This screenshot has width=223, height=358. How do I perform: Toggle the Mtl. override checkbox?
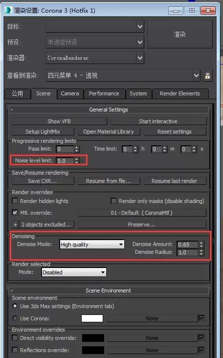click(x=15, y=213)
